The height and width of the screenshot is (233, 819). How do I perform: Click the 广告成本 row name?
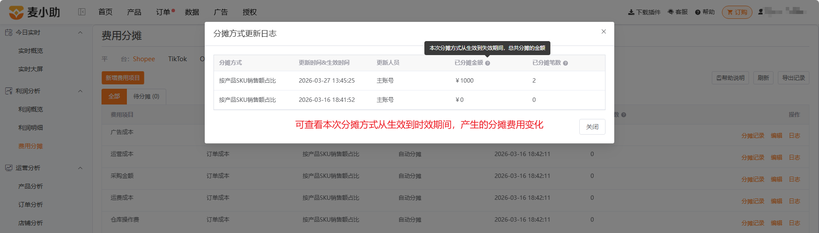tap(122, 132)
